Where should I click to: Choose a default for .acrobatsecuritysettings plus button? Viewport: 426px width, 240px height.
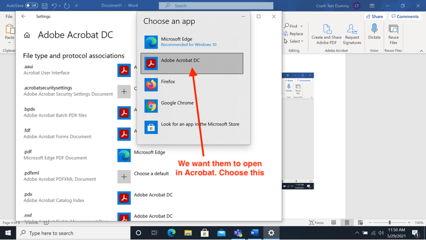pyautogui.click(x=124, y=92)
